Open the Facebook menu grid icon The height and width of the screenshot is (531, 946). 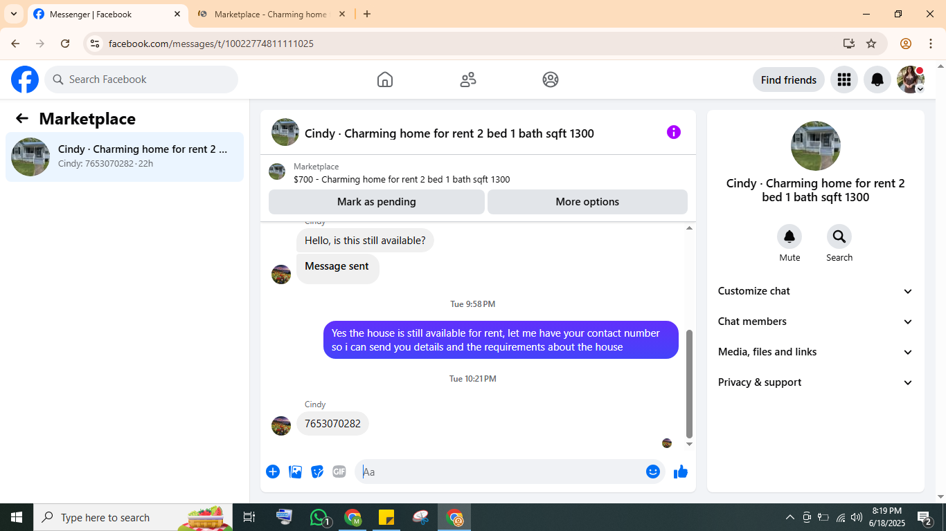point(844,80)
